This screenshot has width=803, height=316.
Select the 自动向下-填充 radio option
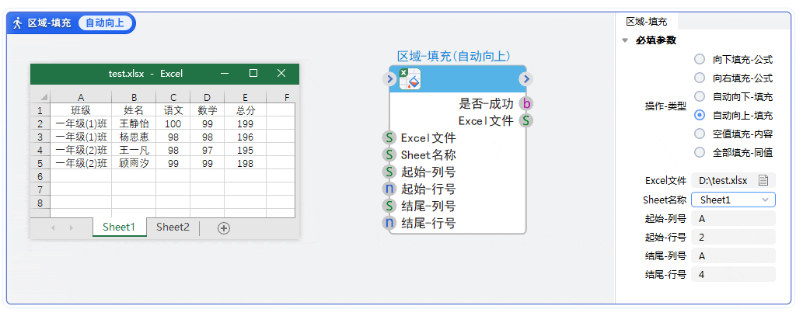coord(700,96)
